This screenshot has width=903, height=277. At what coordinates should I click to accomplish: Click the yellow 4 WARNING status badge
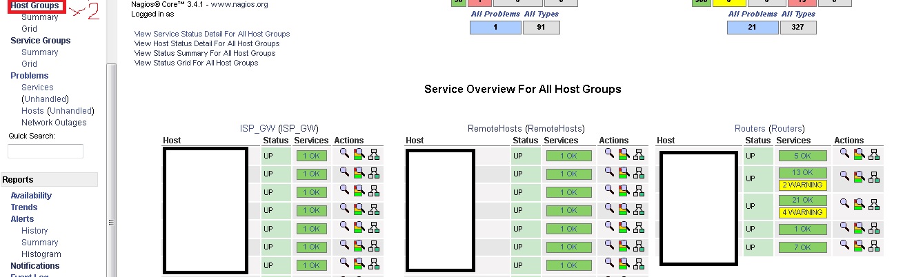point(802,212)
